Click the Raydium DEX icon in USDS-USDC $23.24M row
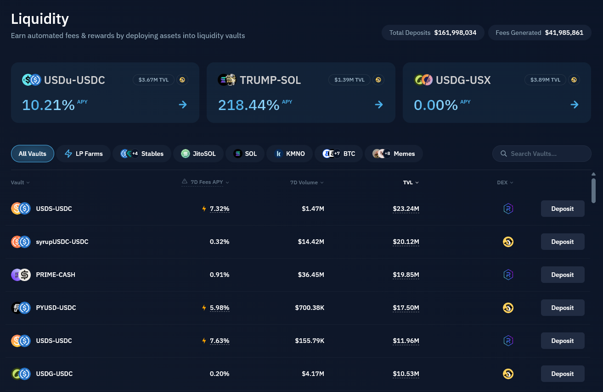Viewport: 603px width, 392px height. [x=508, y=209]
